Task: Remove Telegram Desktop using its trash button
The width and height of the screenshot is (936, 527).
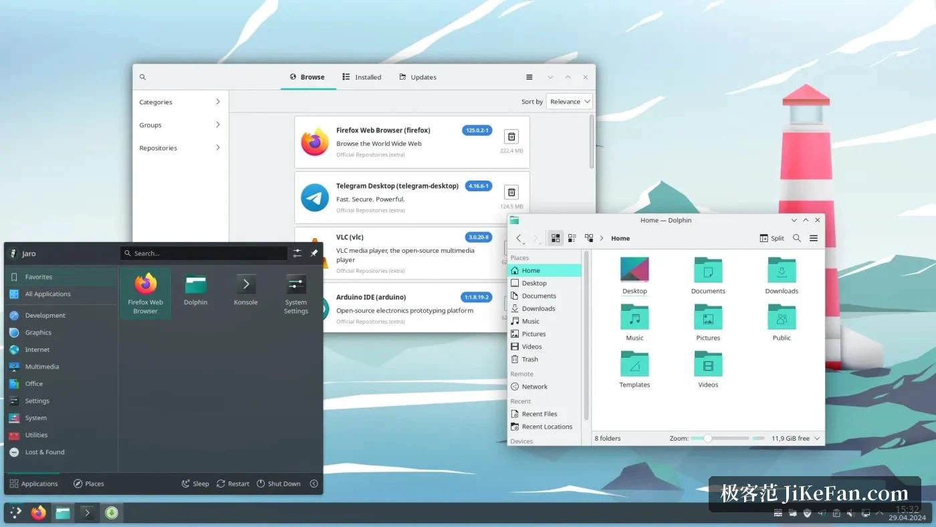Action: point(511,193)
